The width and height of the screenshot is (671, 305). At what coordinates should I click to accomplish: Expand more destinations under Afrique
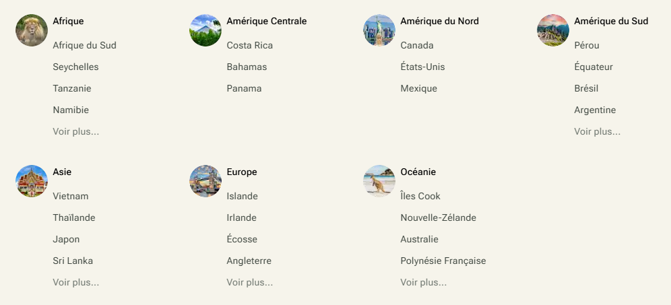pyautogui.click(x=76, y=131)
